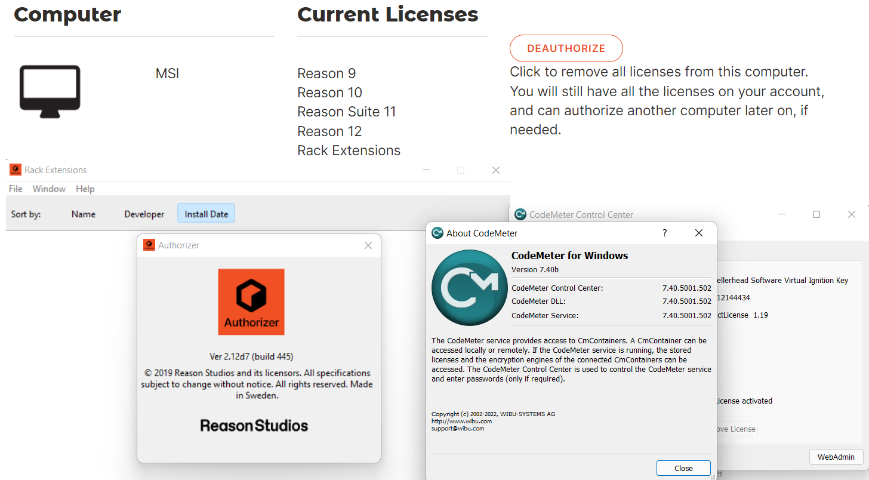The image size is (869, 480).
Task: Click the License activated status text
Action: 744,401
